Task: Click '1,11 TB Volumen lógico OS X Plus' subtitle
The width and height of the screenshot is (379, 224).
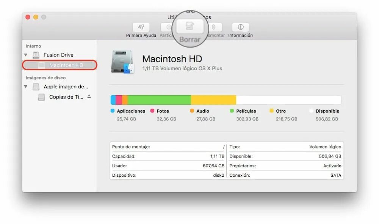Action: point(182,69)
